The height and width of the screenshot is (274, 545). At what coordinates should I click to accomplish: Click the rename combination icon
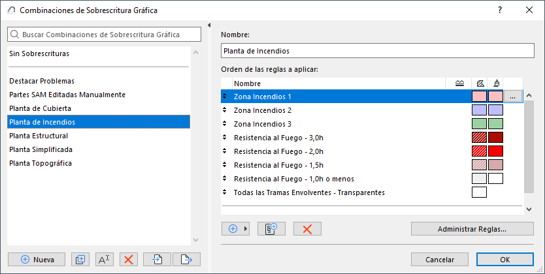(105, 259)
